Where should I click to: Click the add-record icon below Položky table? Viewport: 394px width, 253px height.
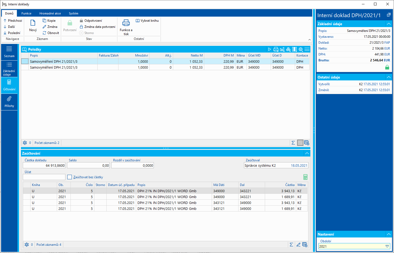pyautogui.click(x=307, y=143)
